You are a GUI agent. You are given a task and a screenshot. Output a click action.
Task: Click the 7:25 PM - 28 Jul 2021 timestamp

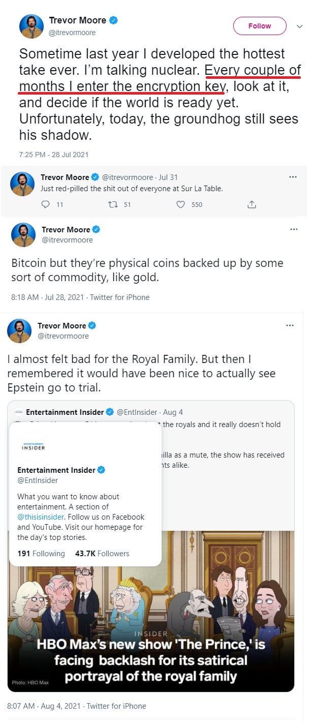tap(53, 155)
